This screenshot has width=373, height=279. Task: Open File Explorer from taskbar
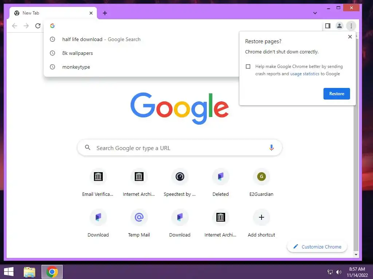[30, 272]
